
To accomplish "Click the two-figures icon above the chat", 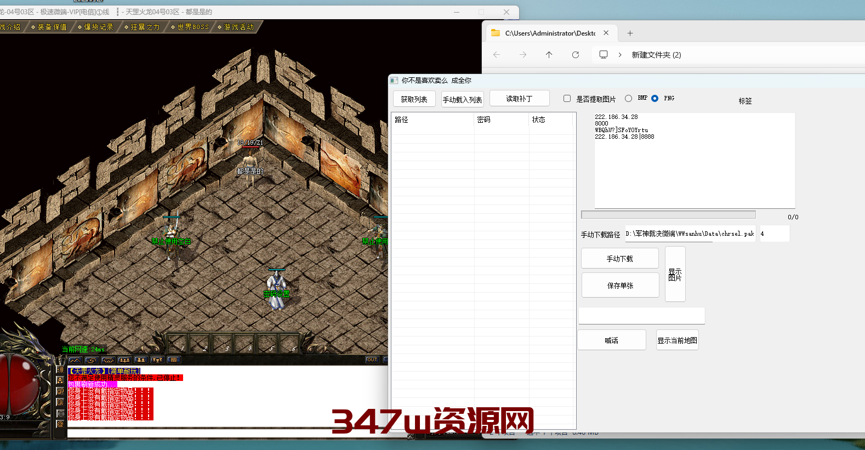I will coord(141,360).
